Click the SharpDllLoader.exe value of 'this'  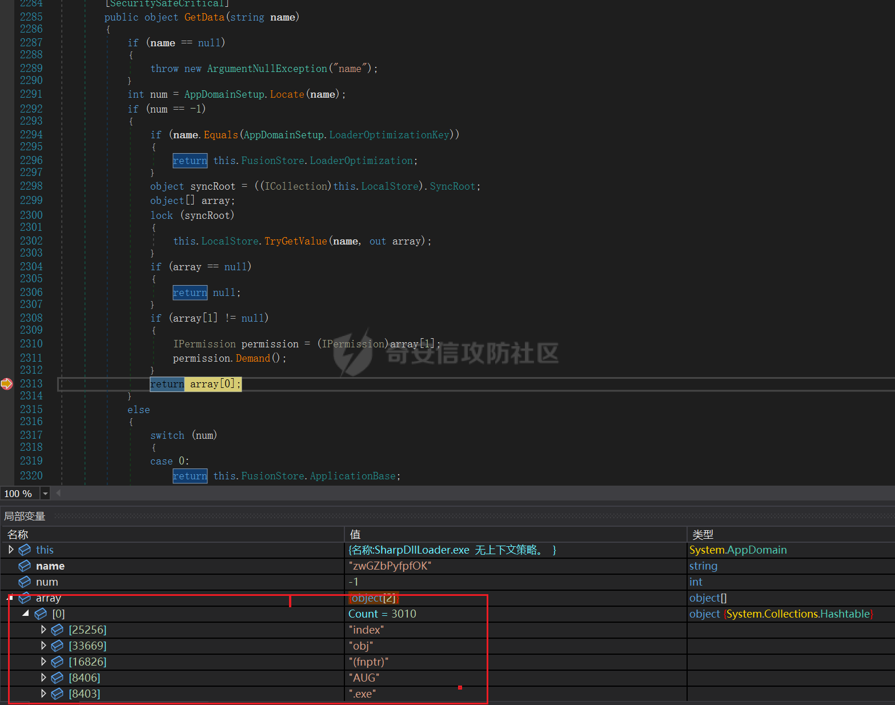[x=452, y=550]
